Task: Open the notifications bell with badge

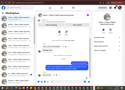Action: click(115, 8)
